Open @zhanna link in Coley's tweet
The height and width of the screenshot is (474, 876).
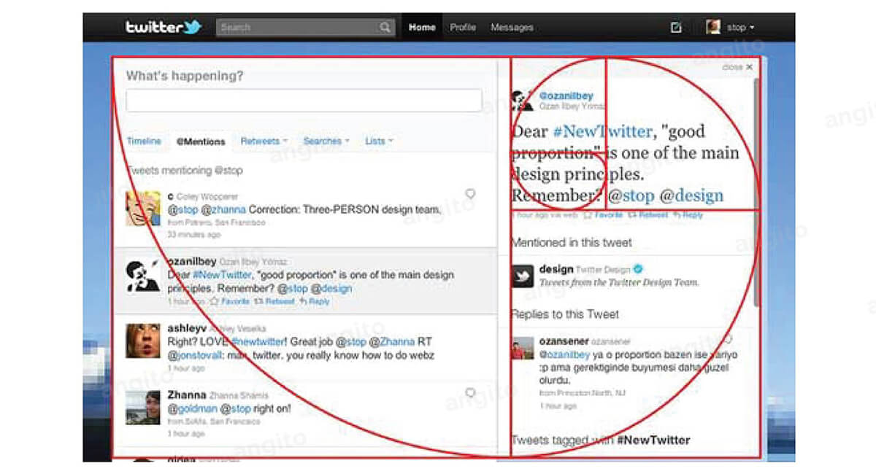224,209
